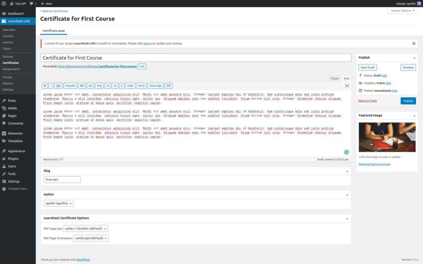Expand the Screen Options panel

(x=402, y=10)
